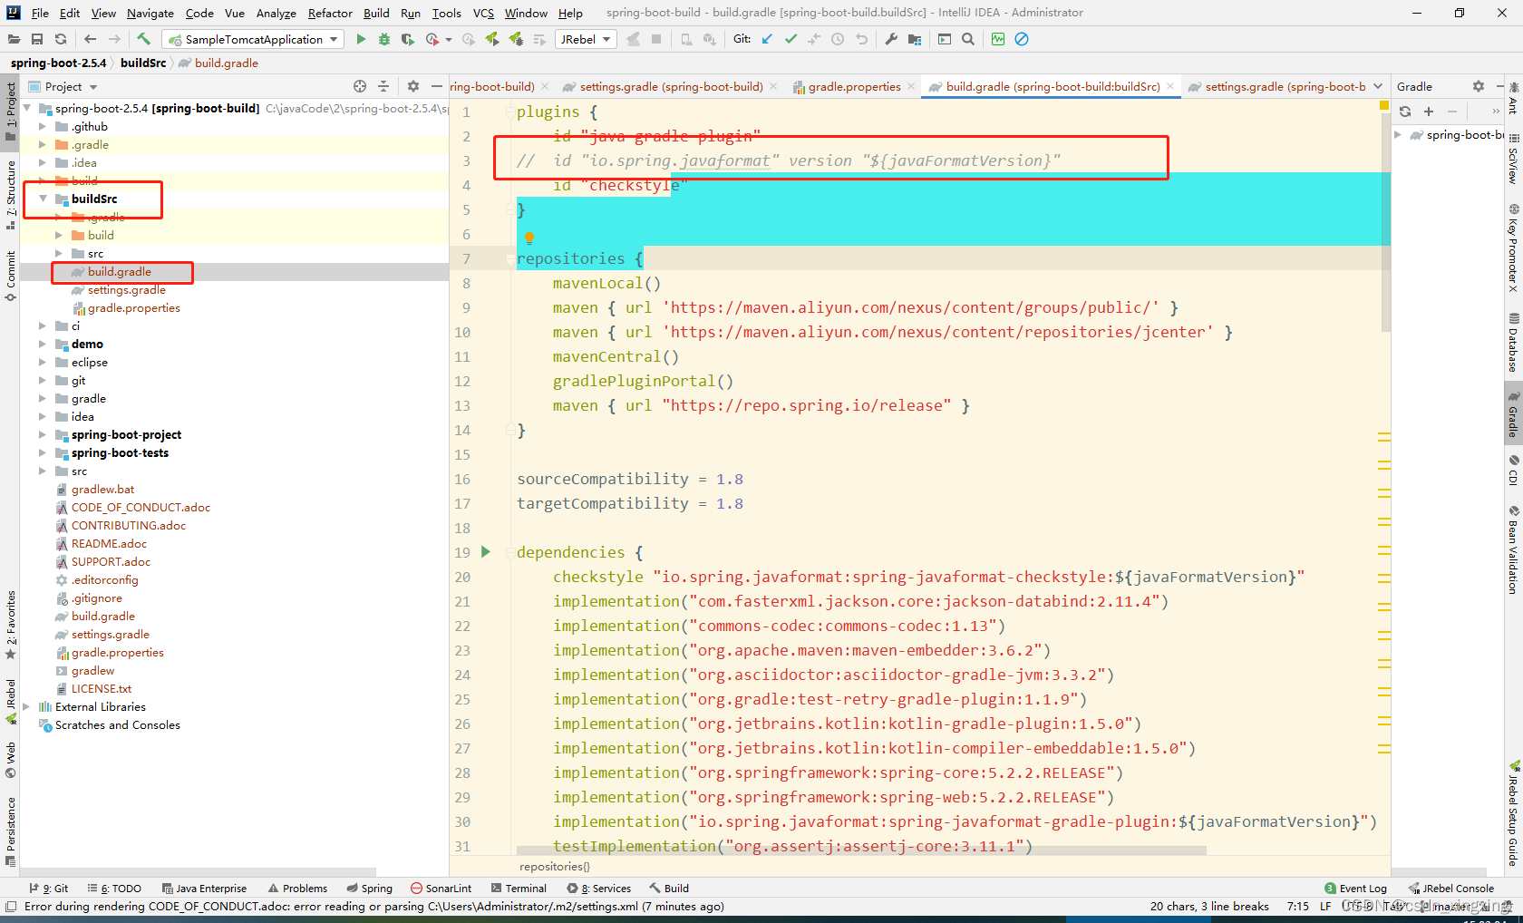Open the SampleTomcatApplication run configuration dropdown
Screen dimensions: 1523x923
254,39
